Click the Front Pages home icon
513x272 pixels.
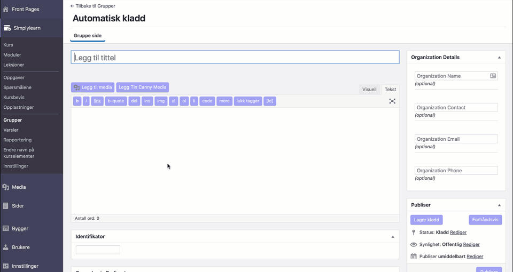6,9
